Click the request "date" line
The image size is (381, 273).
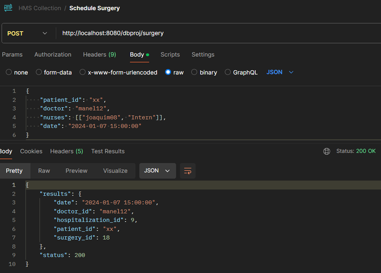point(91,126)
